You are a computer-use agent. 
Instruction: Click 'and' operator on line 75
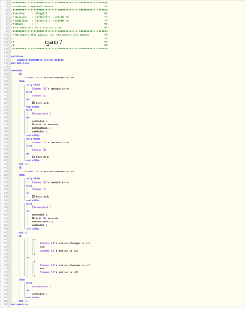42,269
